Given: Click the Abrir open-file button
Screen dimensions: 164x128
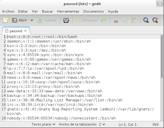Looking at the screenshot, I should click(x=19, y=20).
